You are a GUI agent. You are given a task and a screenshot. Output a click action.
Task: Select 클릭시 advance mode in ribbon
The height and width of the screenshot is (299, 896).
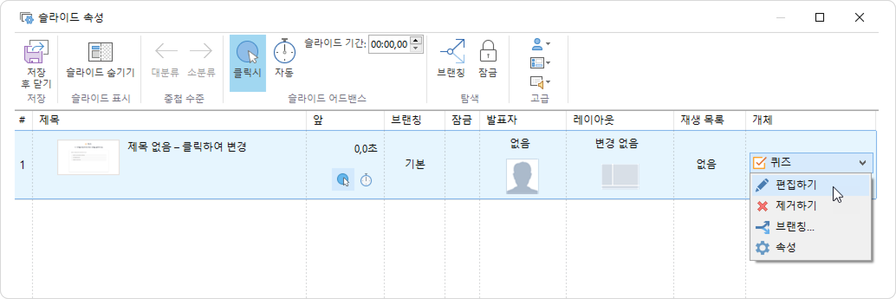pyautogui.click(x=247, y=53)
